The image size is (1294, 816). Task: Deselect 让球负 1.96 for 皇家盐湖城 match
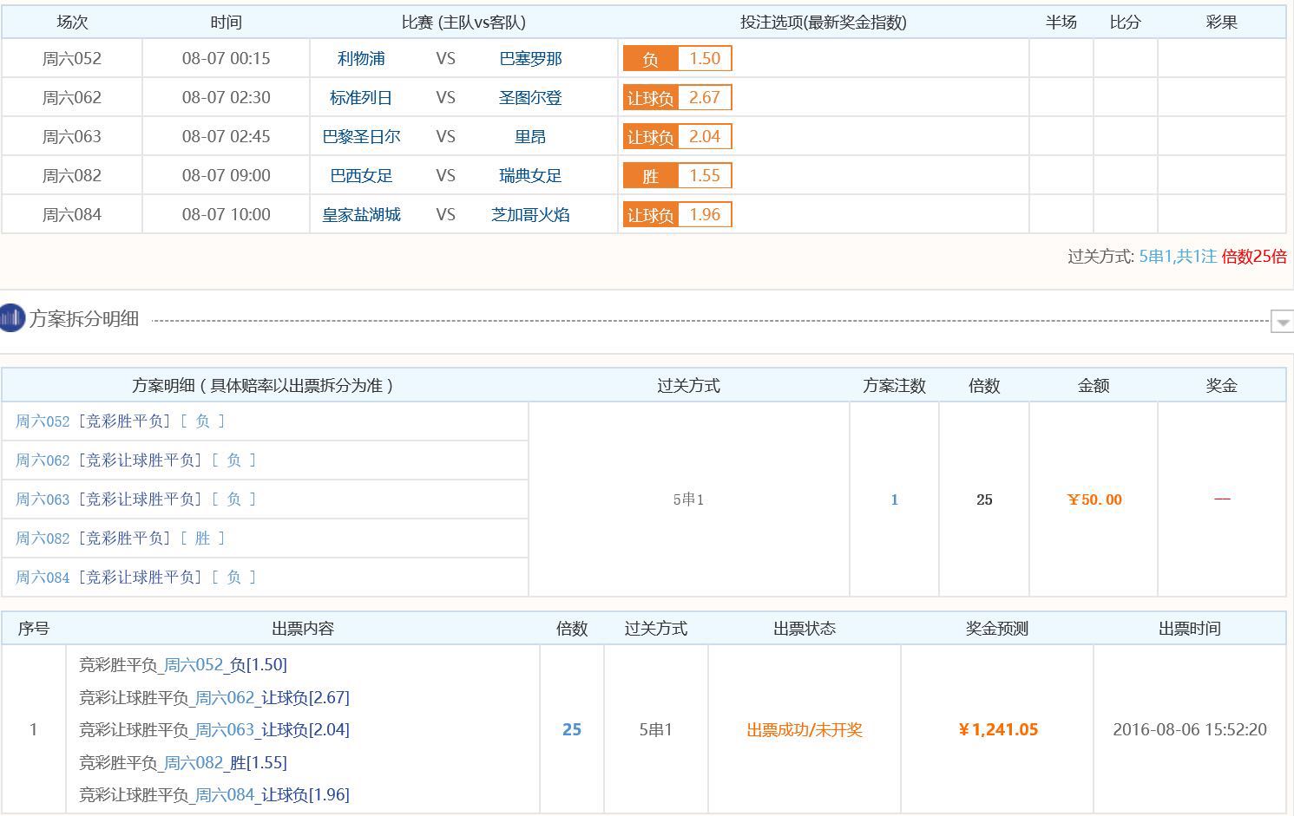(x=676, y=214)
